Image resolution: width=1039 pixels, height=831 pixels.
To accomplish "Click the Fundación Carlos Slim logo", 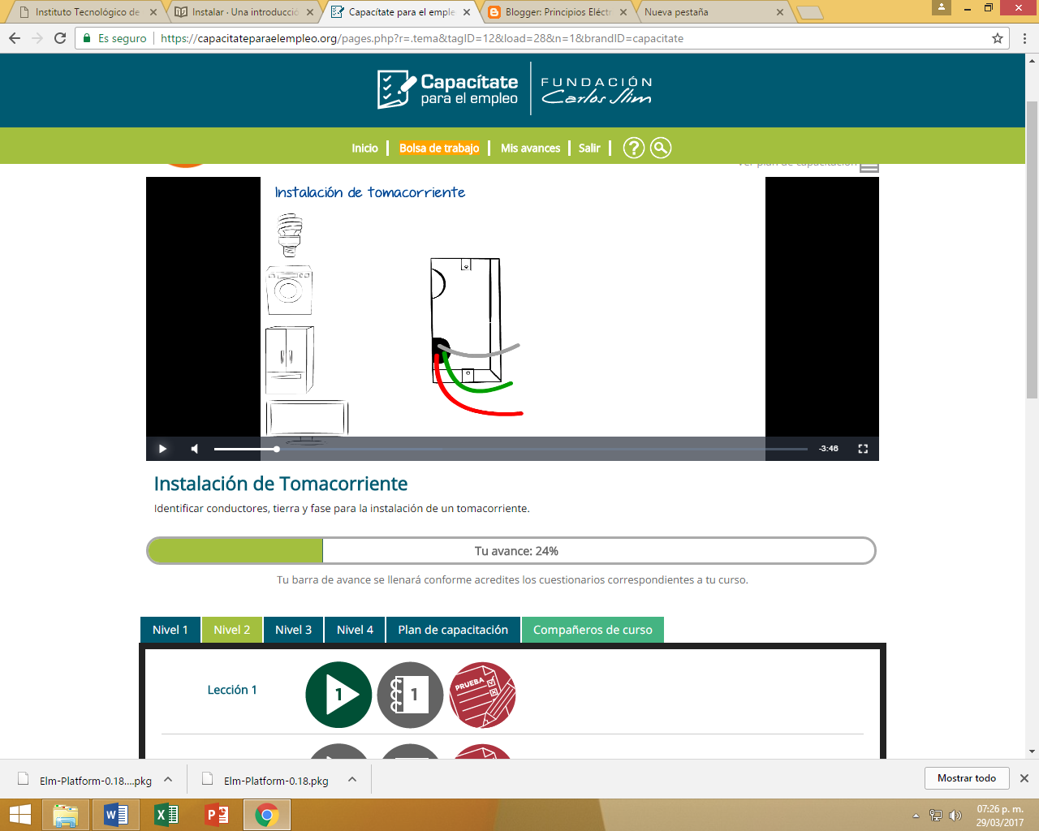I will [597, 91].
